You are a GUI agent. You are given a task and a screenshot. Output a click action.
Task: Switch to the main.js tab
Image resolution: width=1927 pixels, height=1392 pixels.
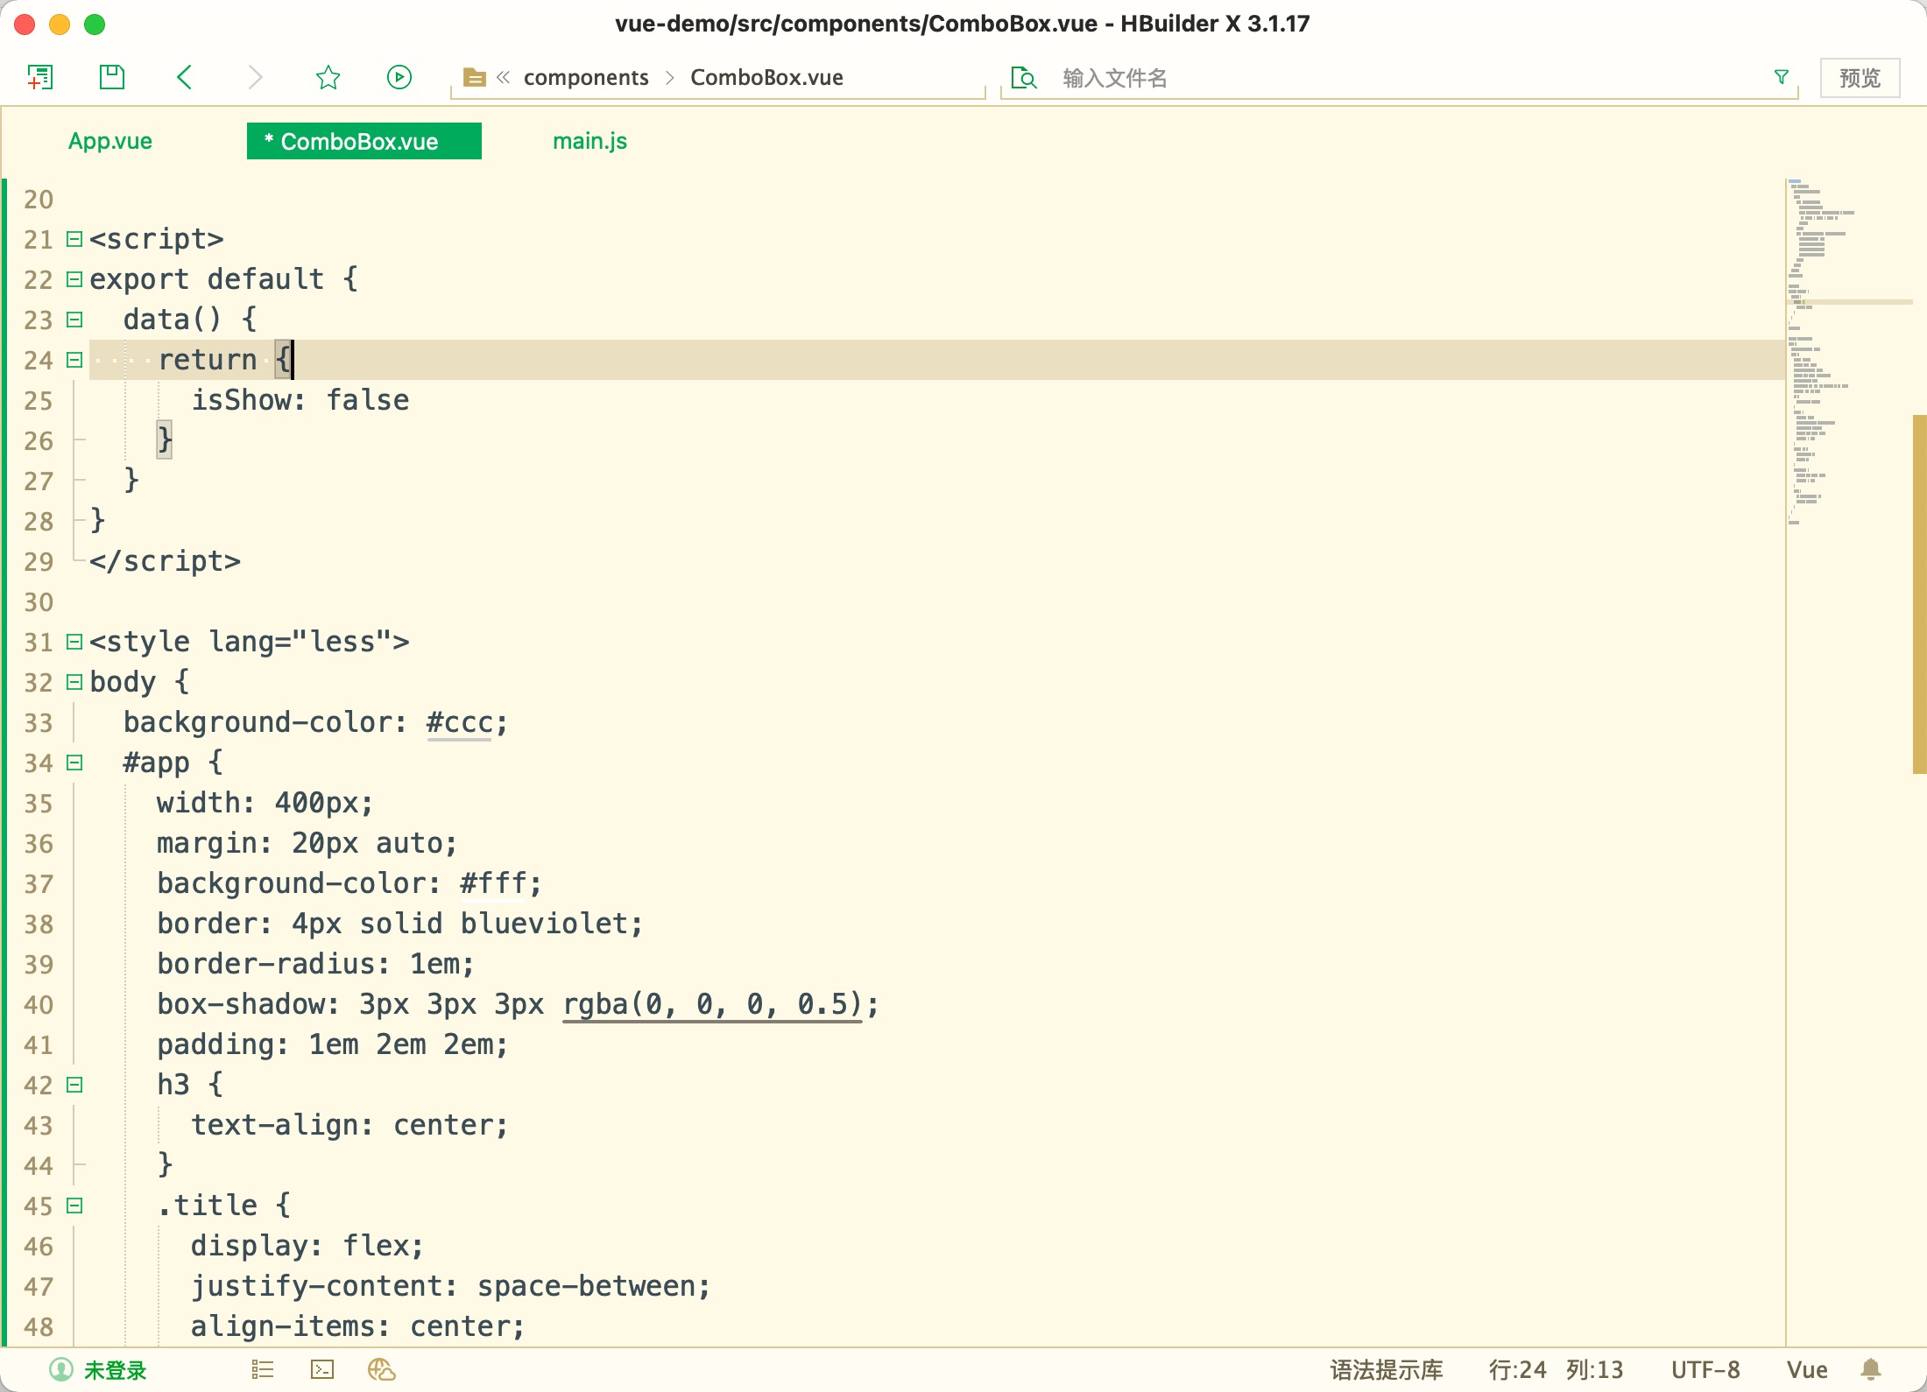click(x=589, y=141)
